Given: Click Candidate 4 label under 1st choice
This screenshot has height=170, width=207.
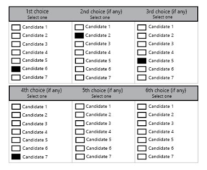Looking at the screenshot, I should (35, 53).
